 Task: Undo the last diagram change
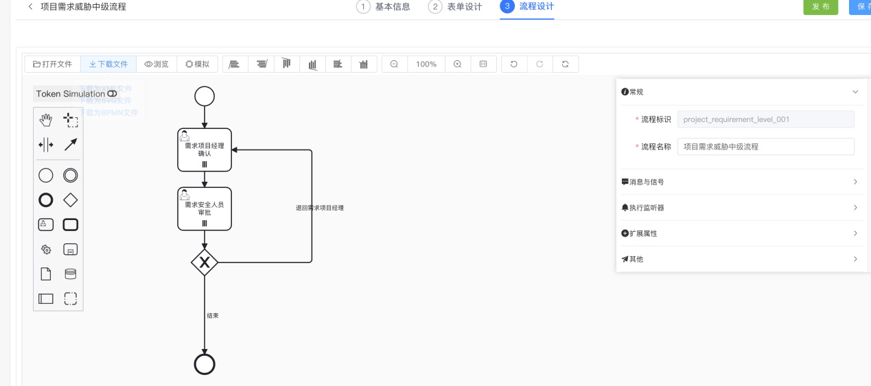[514, 64]
